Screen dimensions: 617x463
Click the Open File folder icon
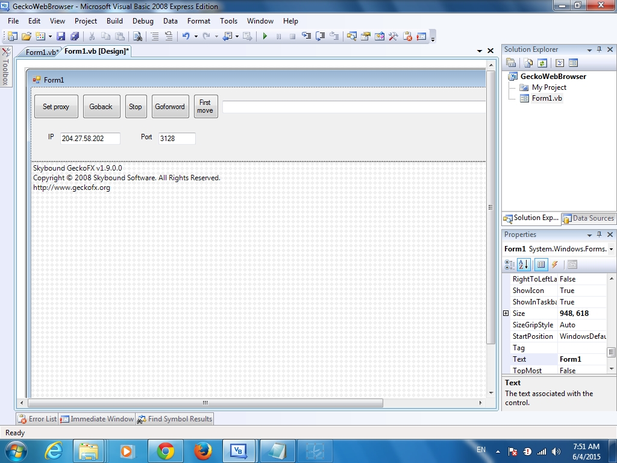[27, 36]
